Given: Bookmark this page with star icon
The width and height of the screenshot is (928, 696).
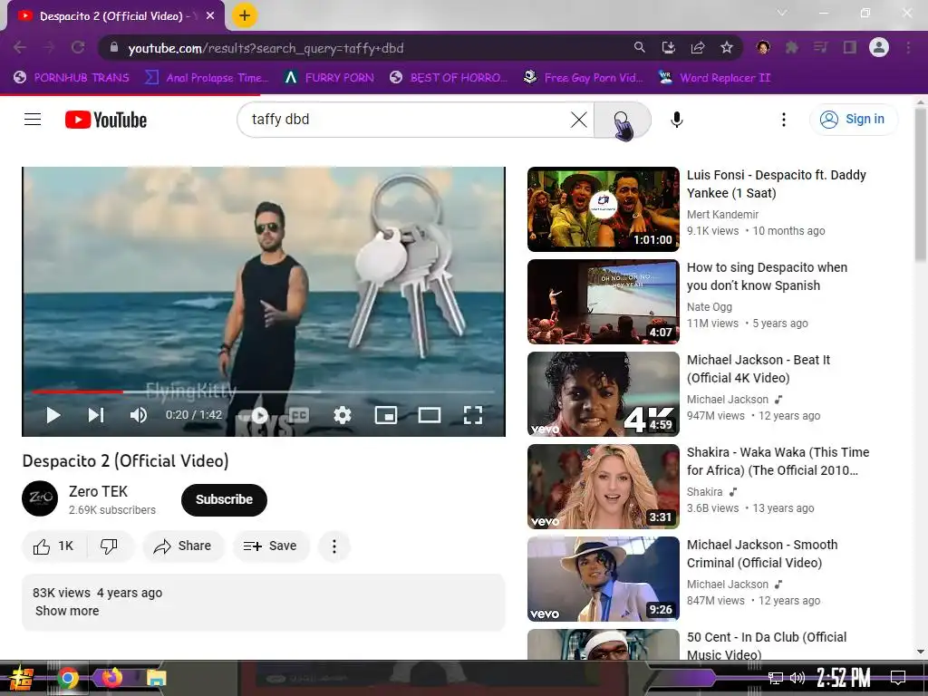Looking at the screenshot, I should coord(726,47).
